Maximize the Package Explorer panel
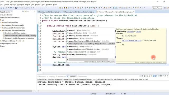Screen dimensions: 169x95 tap(35, 11)
